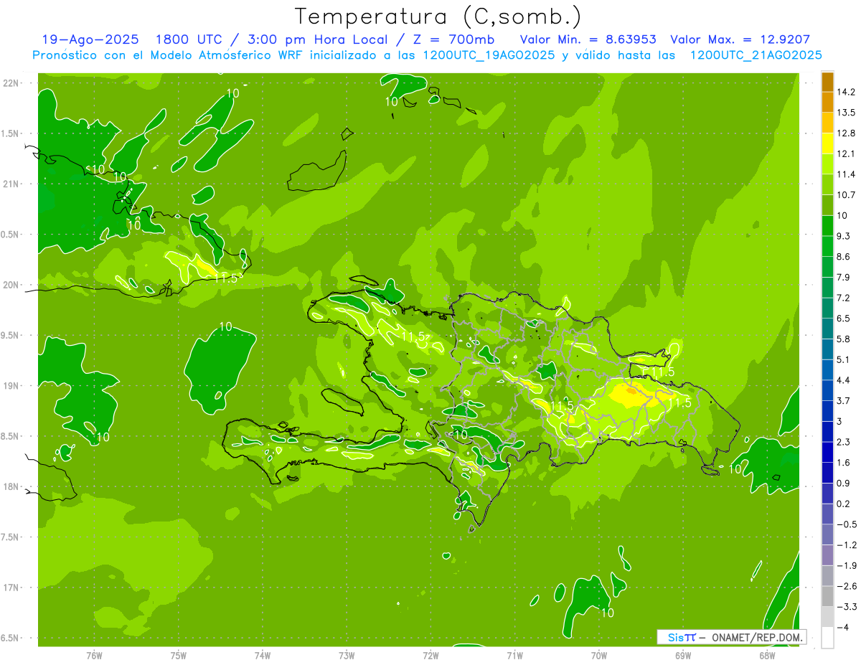Image resolution: width=861 pixels, height=665 pixels.
Task: Click the '69W' longitude axis label
Action: [x=683, y=655]
